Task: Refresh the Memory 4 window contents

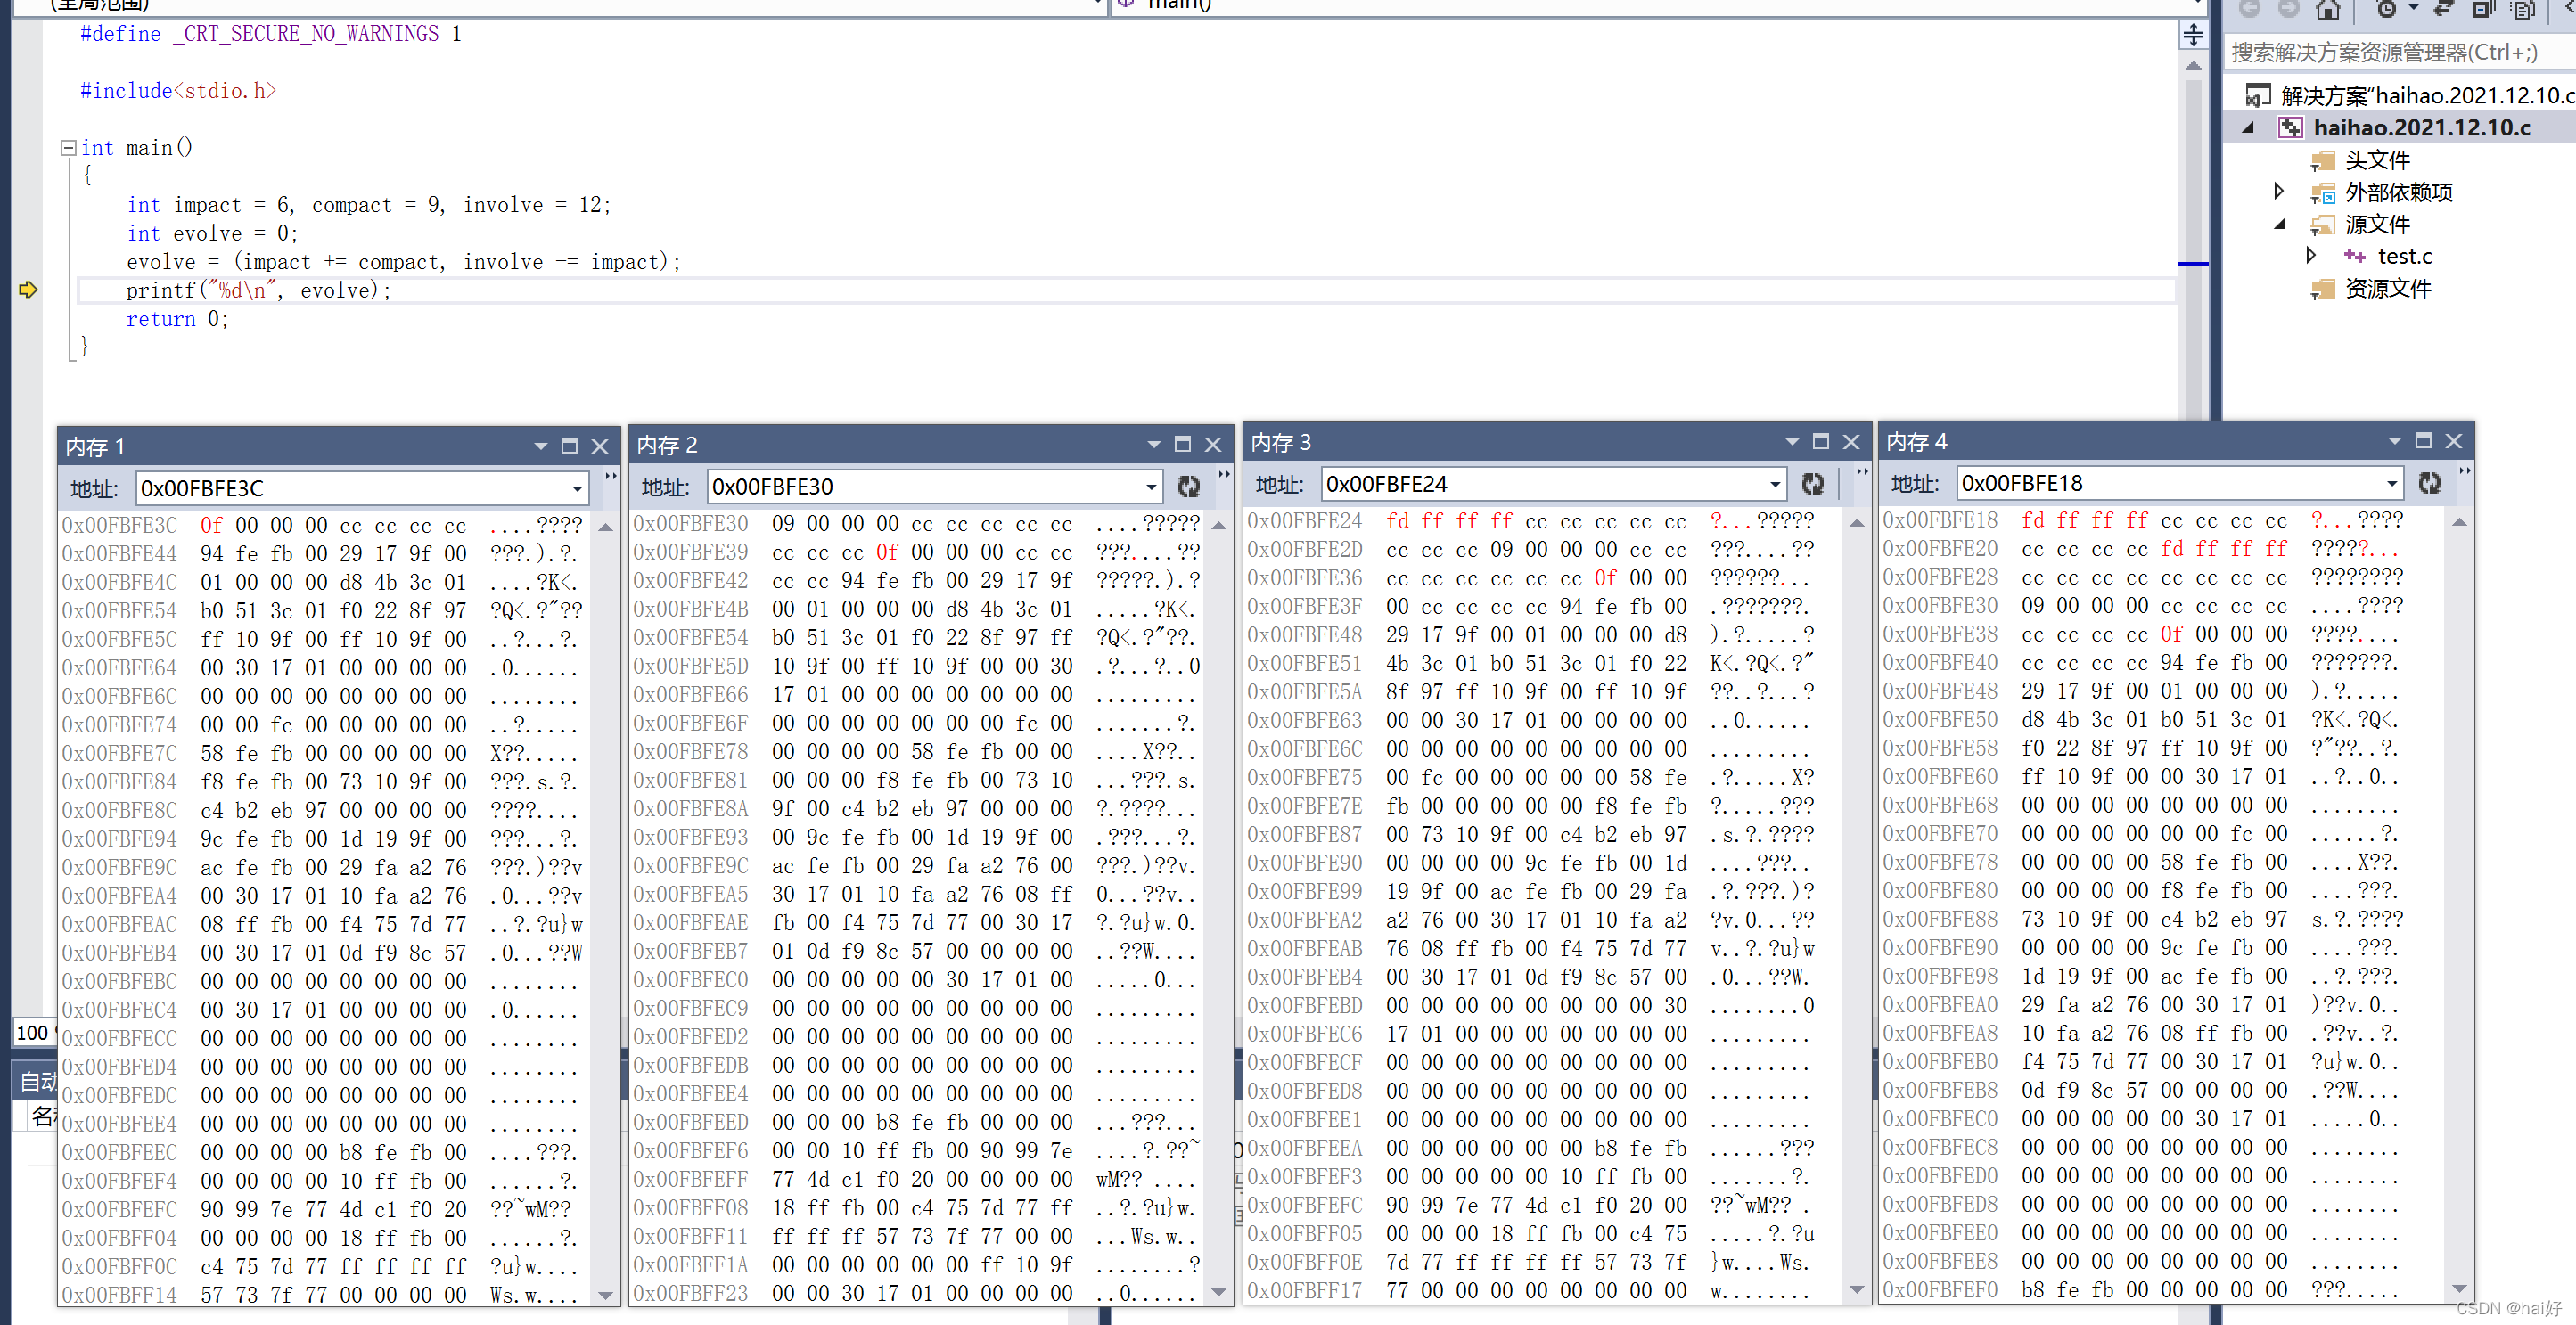Action: coord(2429,483)
